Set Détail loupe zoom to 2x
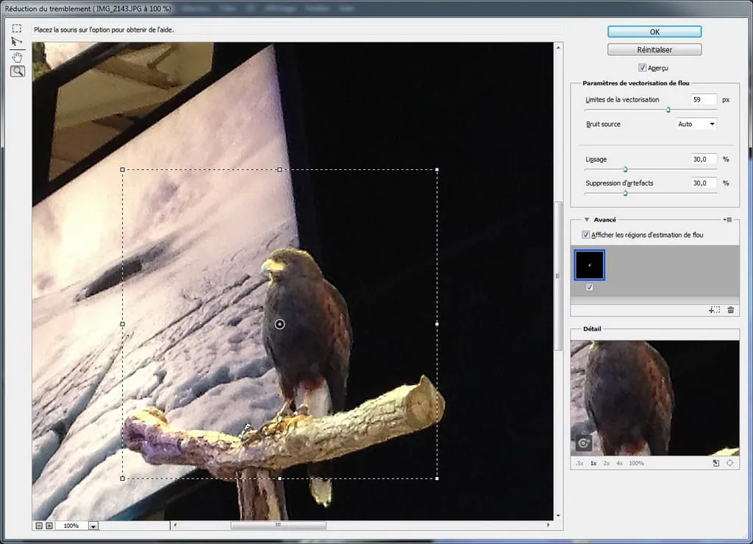753x544 pixels. 607,463
